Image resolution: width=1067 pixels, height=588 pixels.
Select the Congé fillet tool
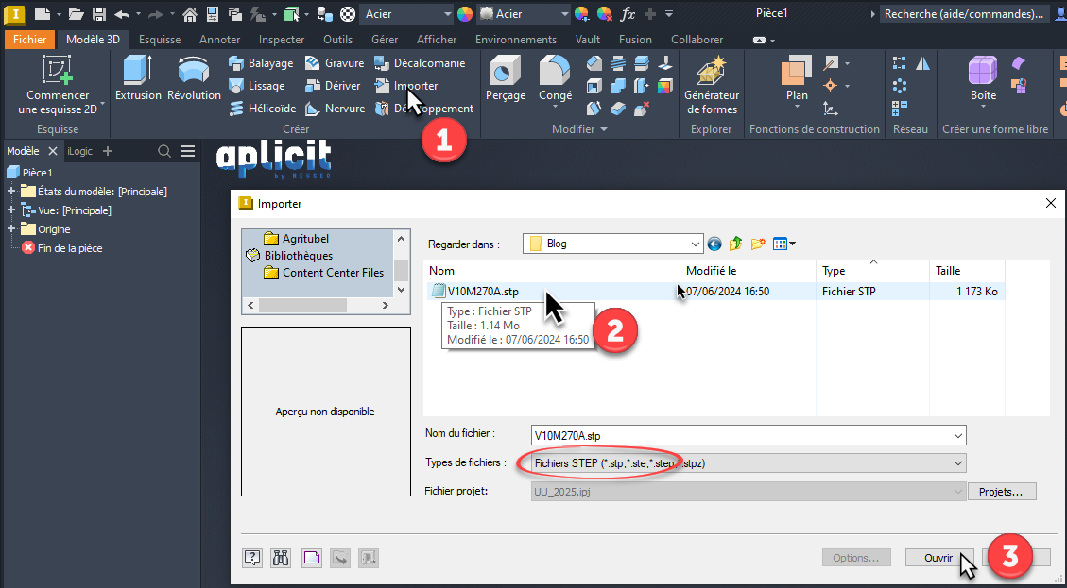[x=555, y=78]
